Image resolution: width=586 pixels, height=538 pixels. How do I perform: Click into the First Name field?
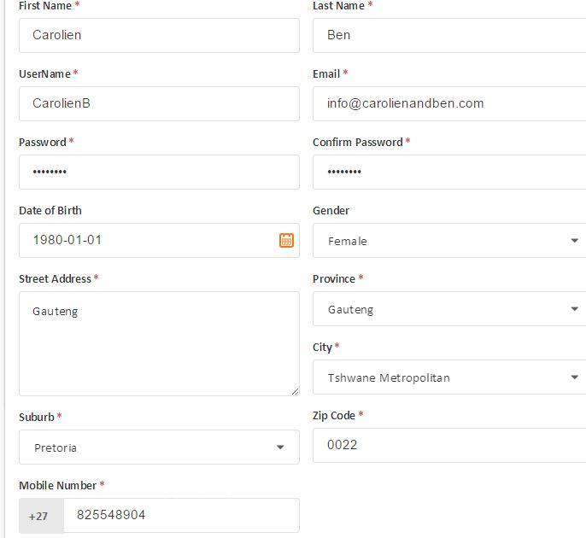point(159,35)
